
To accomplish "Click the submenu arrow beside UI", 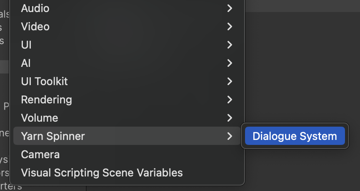I will tap(230, 45).
